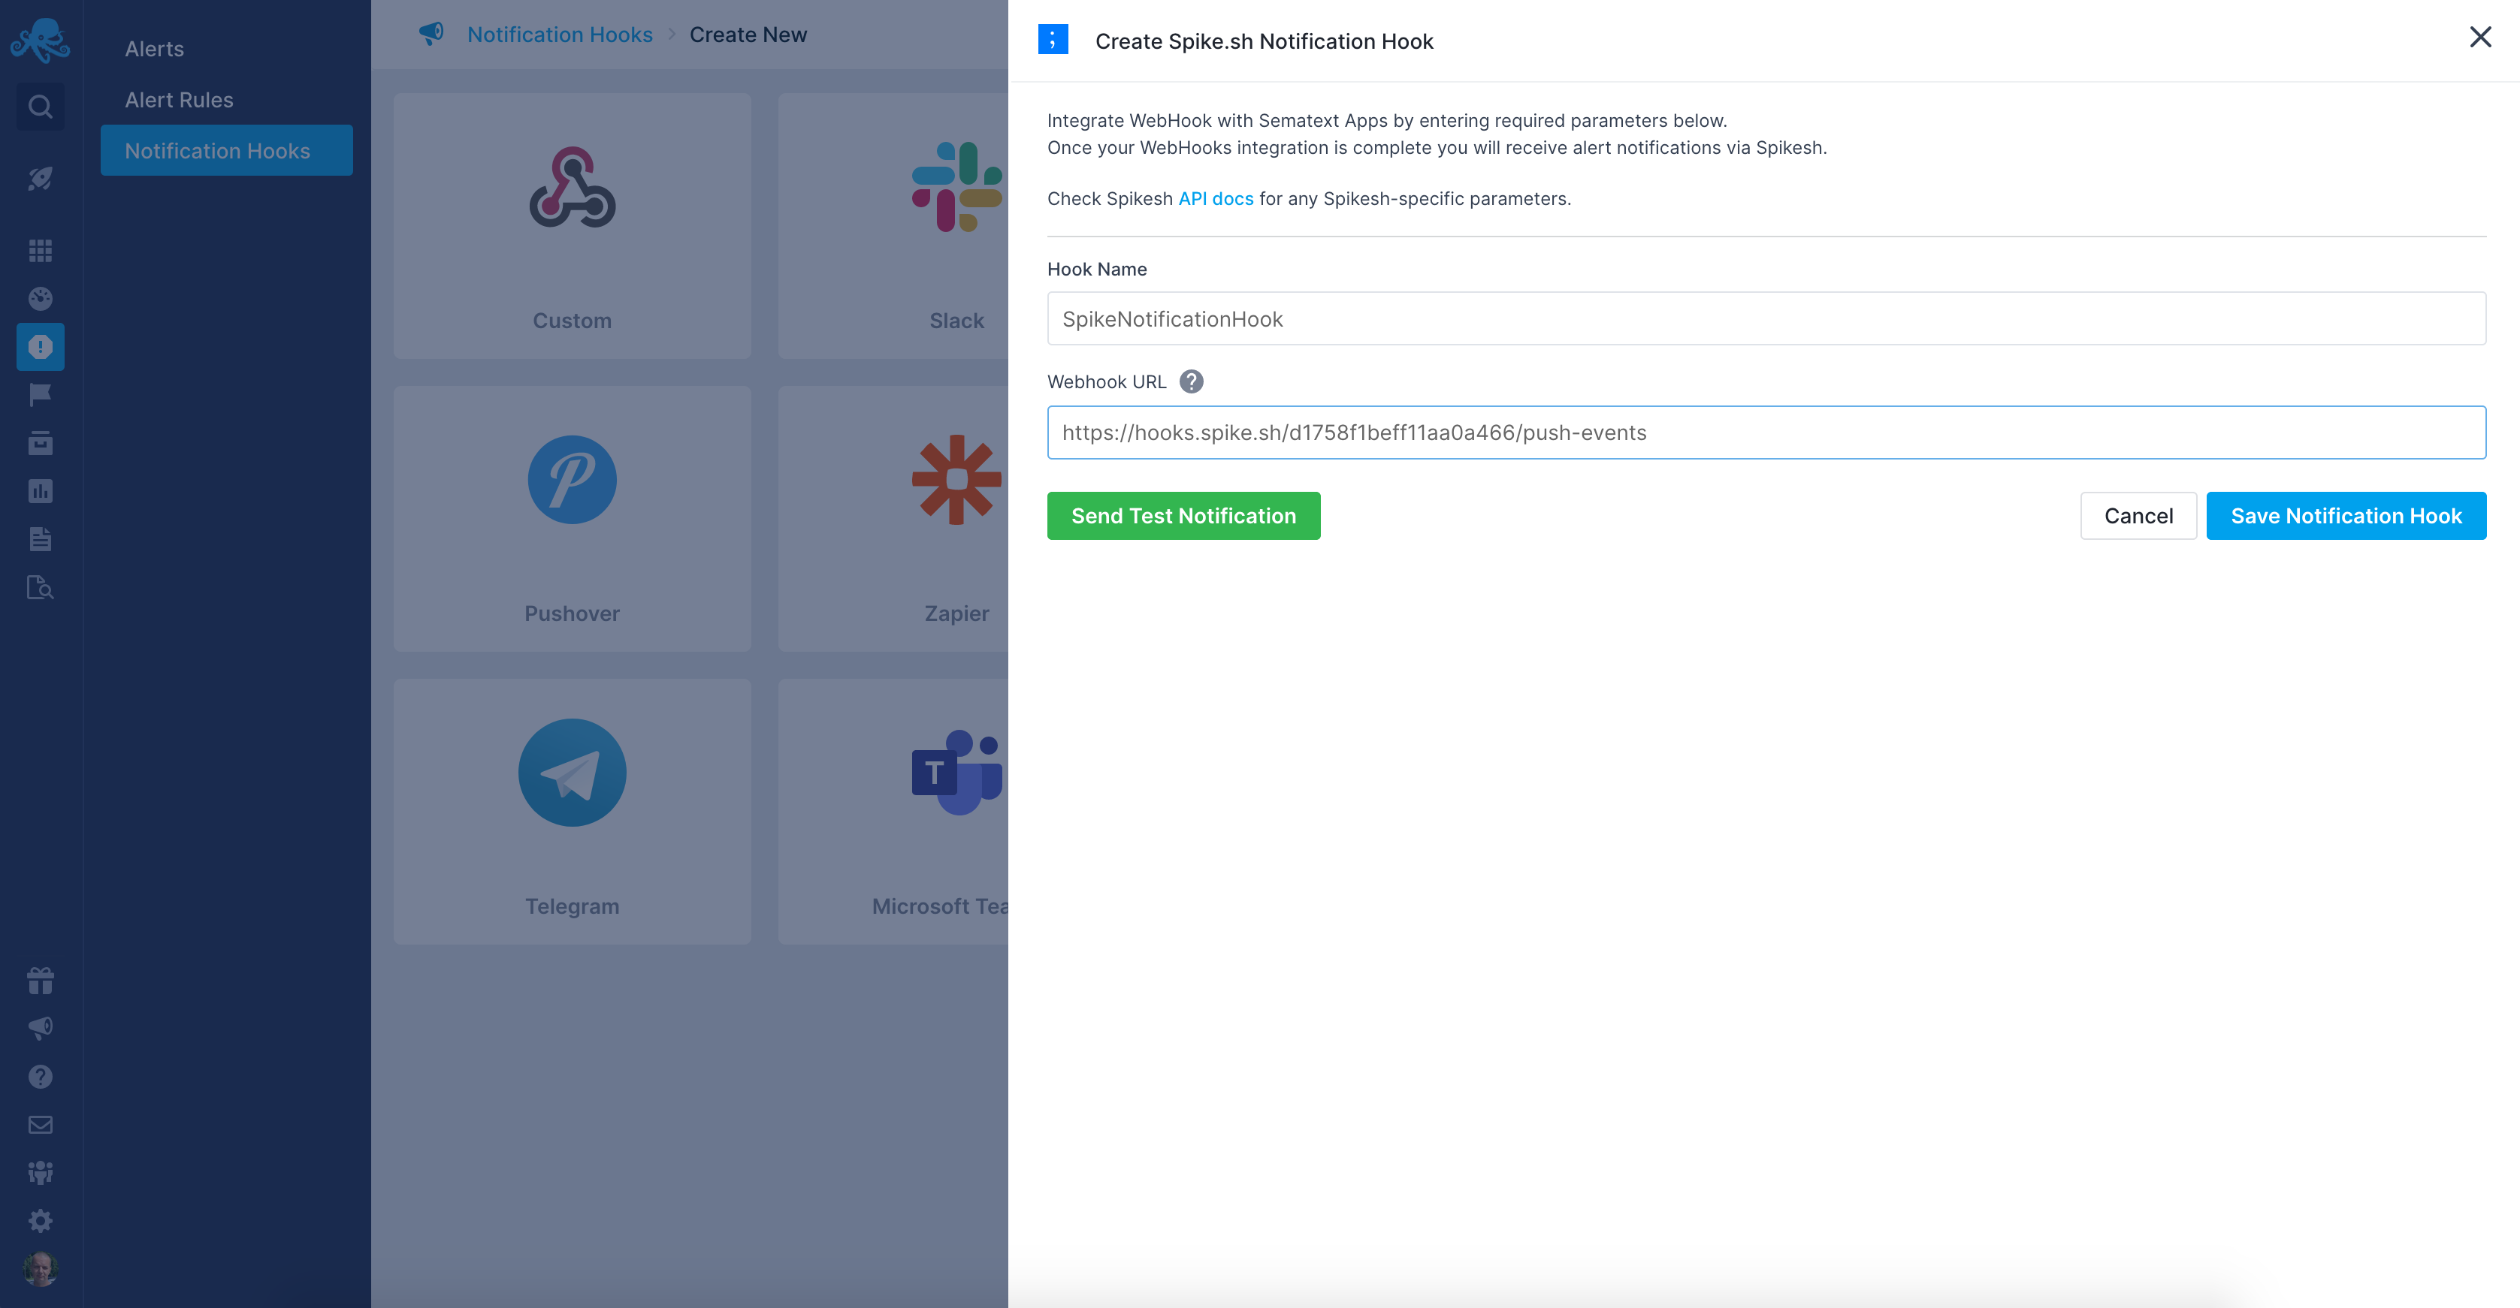Click the Alerts icon in sidebar
2520x1308 pixels.
(40, 347)
